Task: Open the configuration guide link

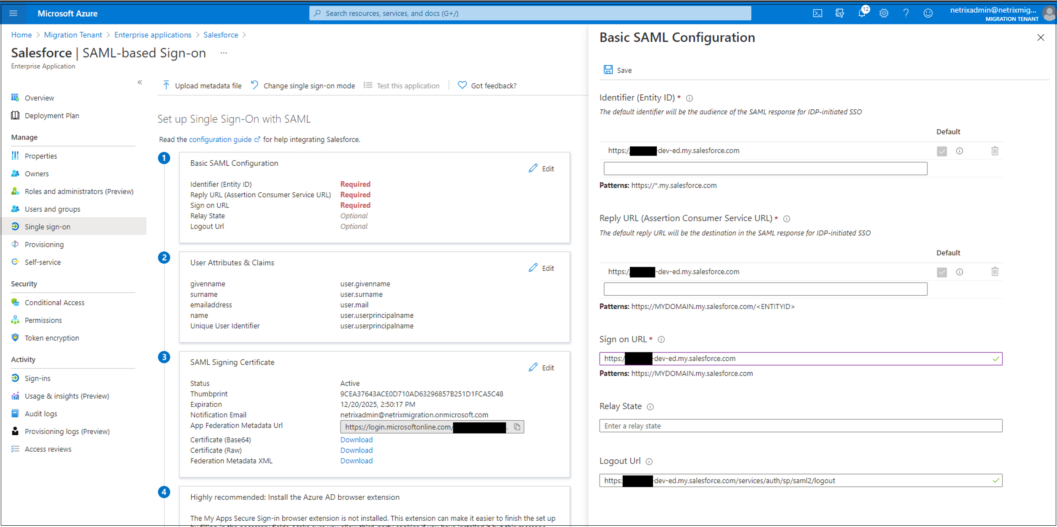Action: tap(225, 139)
